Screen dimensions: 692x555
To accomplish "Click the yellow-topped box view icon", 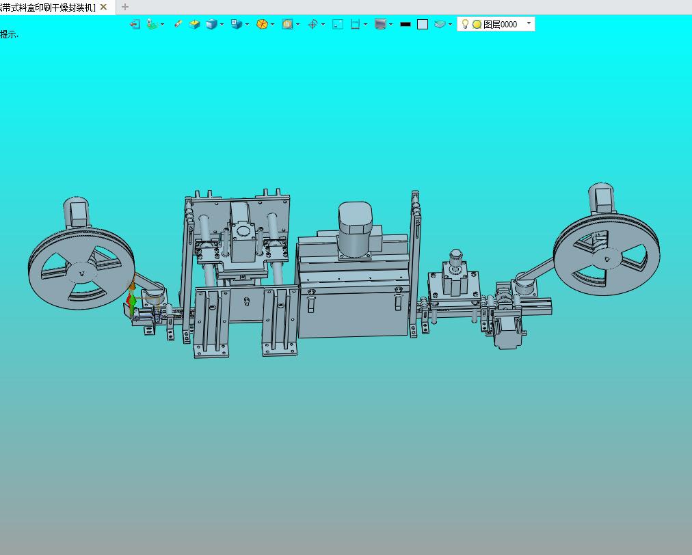I will [x=194, y=25].
